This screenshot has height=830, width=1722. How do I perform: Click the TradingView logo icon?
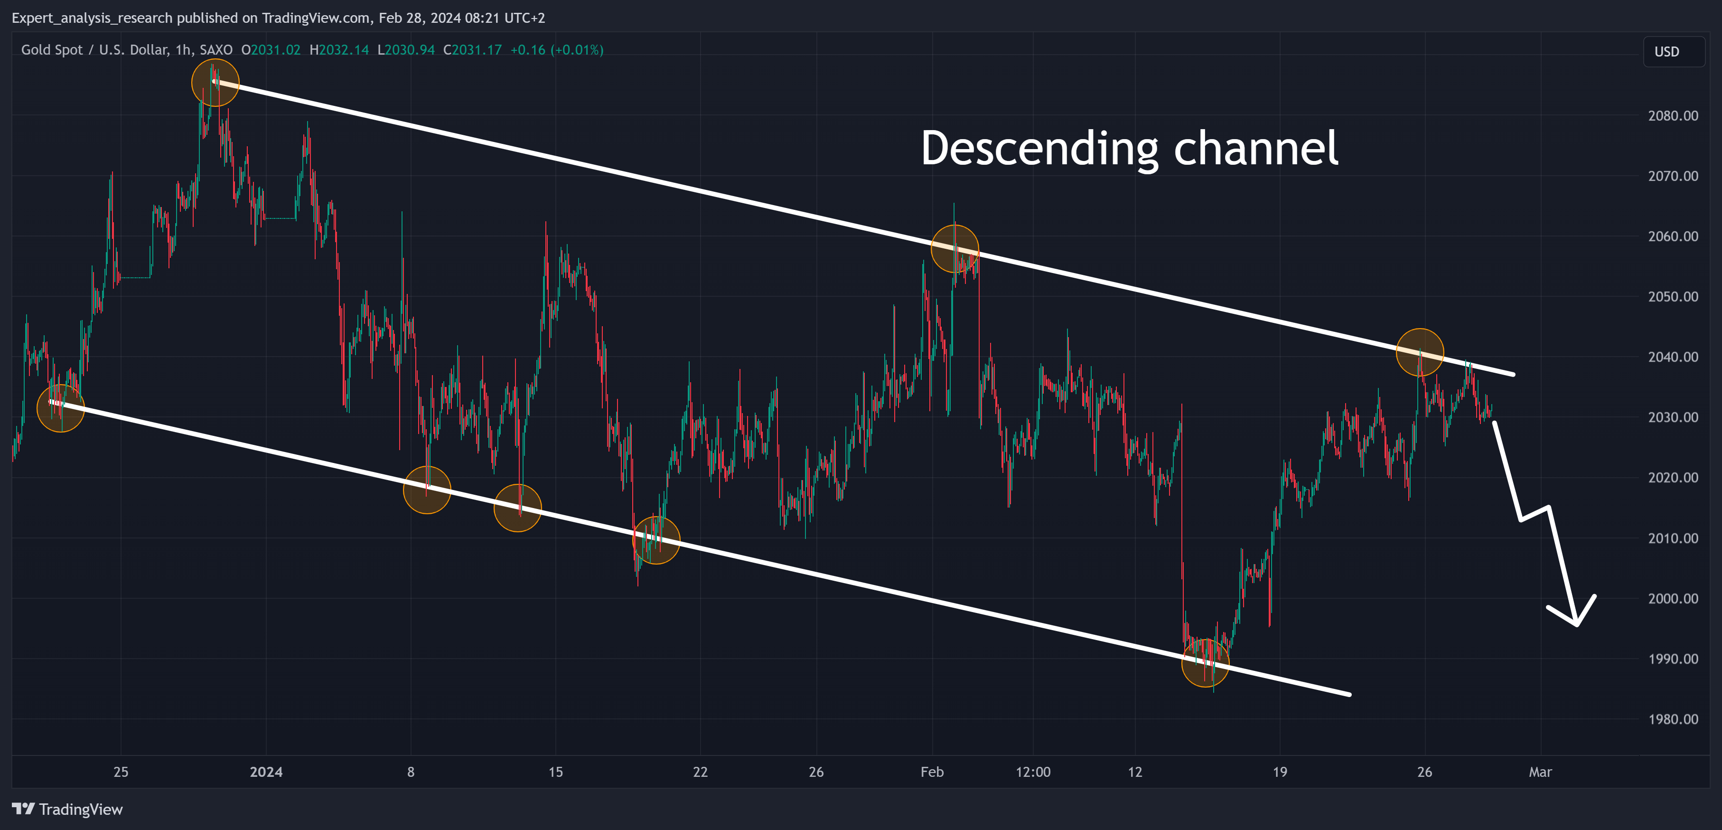(x=23, y=809)
